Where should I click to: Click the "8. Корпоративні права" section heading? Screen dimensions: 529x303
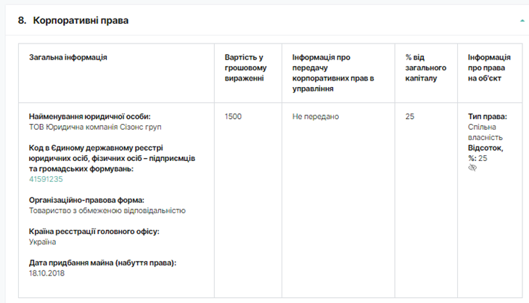point(73,20)
